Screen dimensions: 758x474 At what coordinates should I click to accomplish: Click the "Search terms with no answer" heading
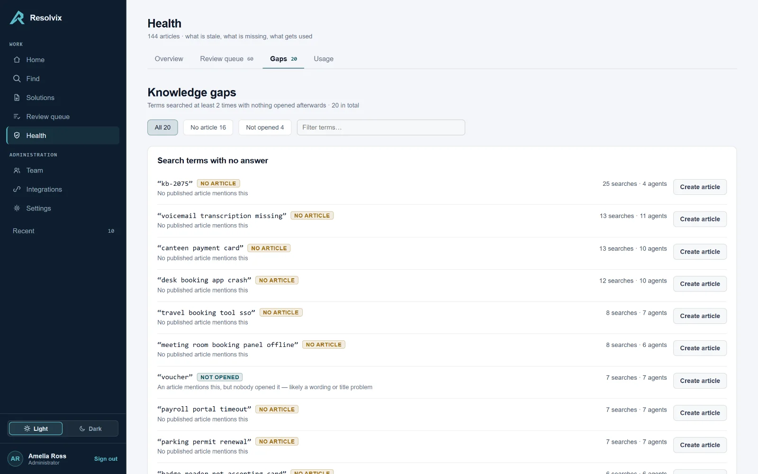(213, 161)
